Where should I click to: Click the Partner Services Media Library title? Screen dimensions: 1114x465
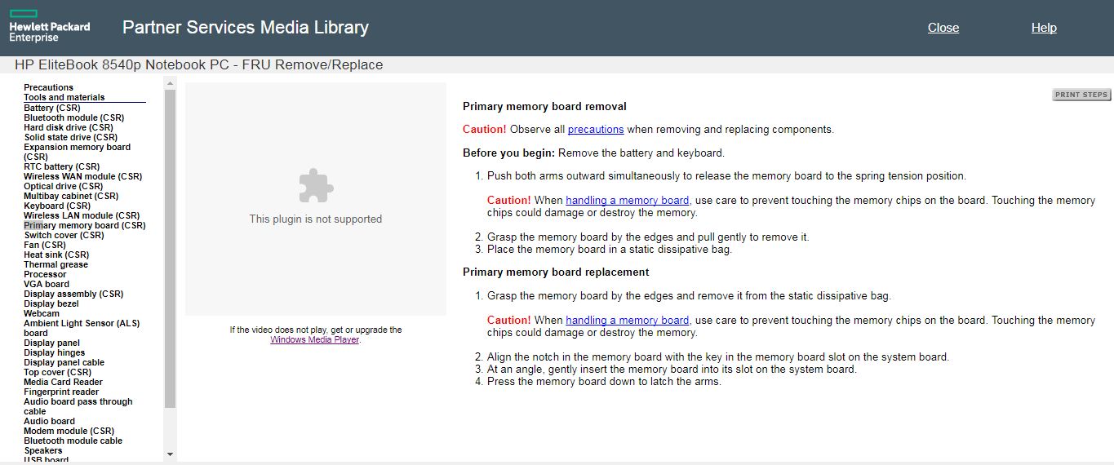[246, 27]
